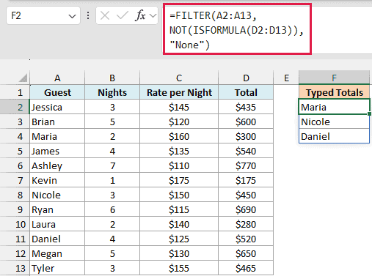Viewport: 372px width, 276px height.
Task: Select Rate cell $155
Action: click(x=179, y=268)
